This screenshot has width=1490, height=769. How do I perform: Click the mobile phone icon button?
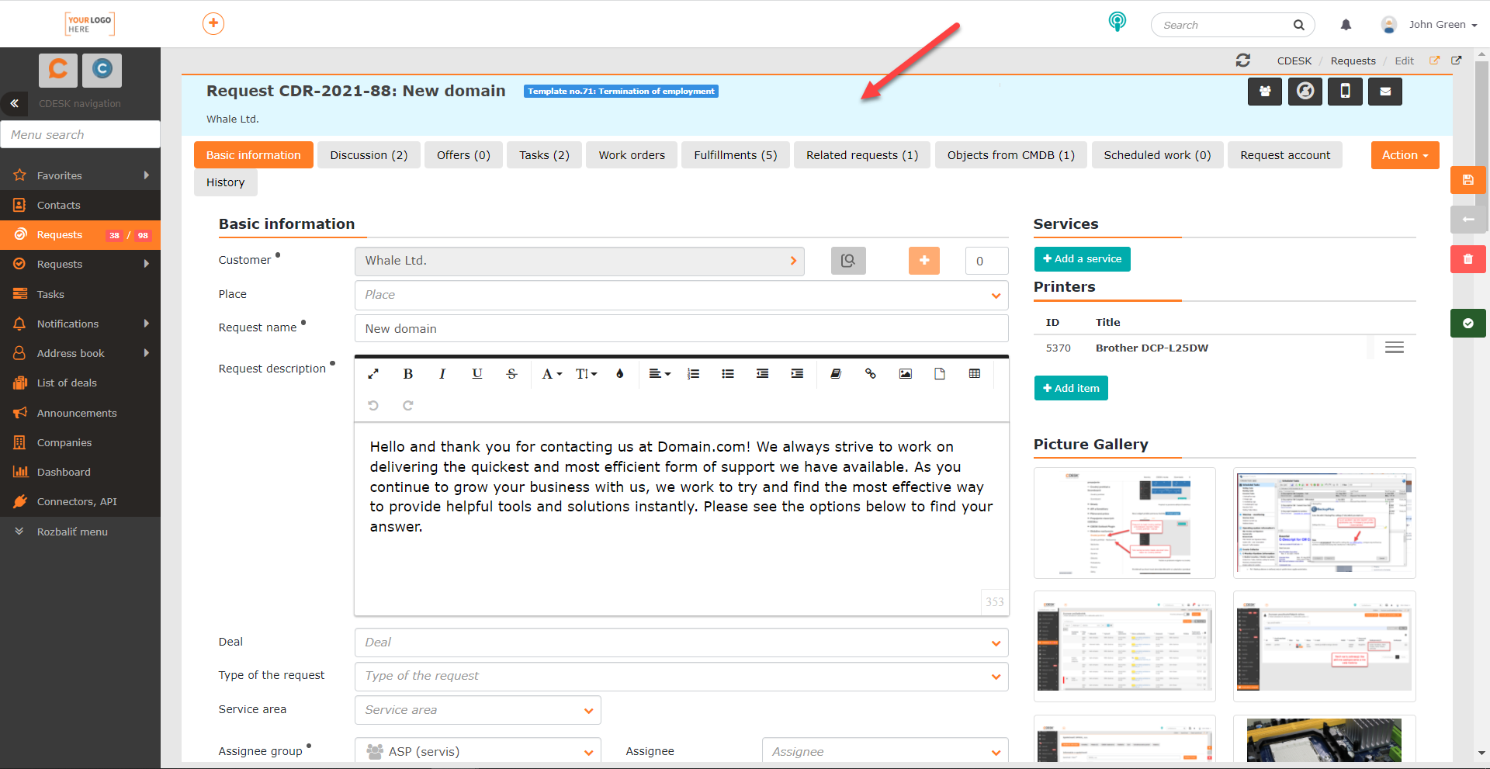1345,91
